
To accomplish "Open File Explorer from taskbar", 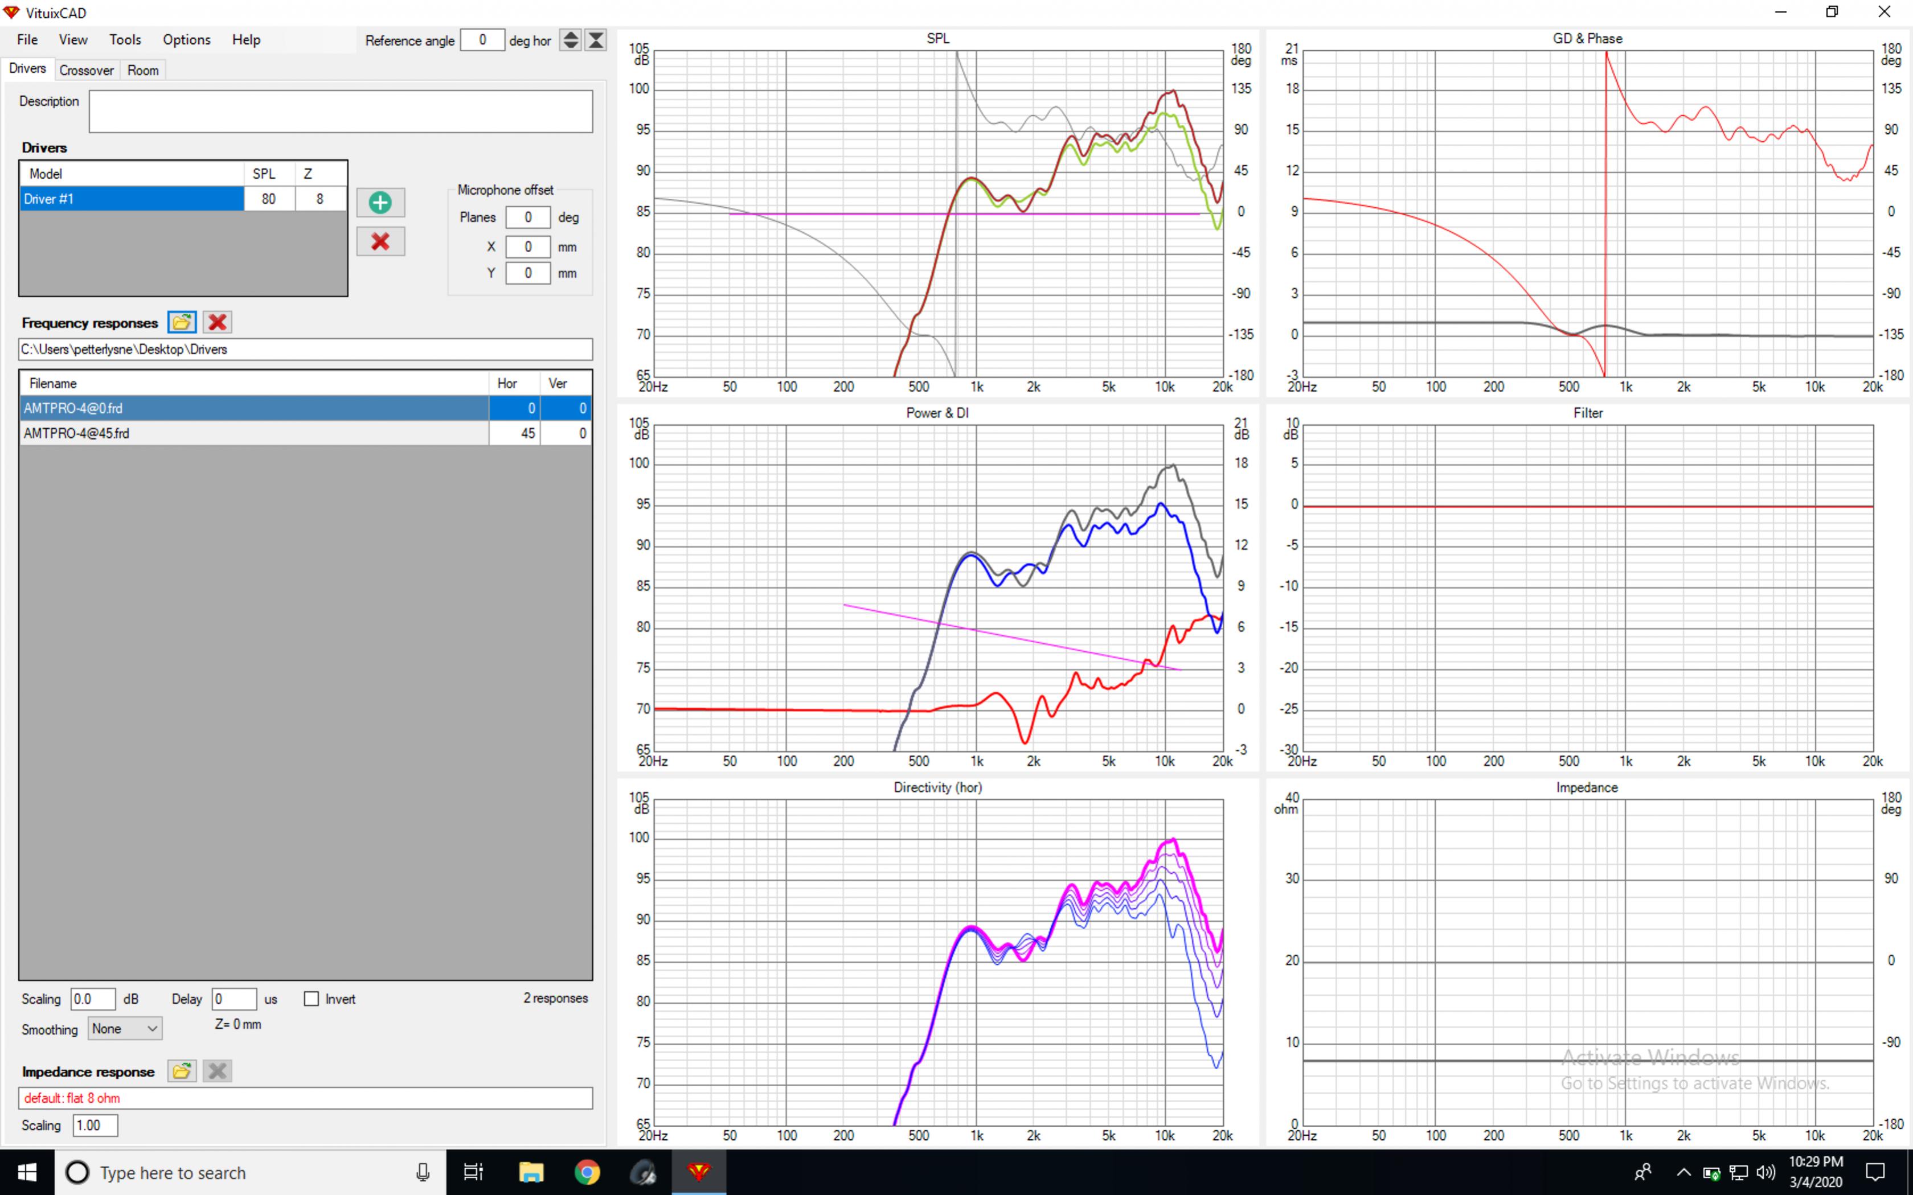I will coord(530,1172).
